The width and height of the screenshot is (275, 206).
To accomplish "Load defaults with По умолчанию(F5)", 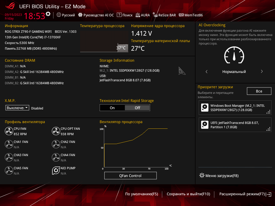I will tap(142, 194).
